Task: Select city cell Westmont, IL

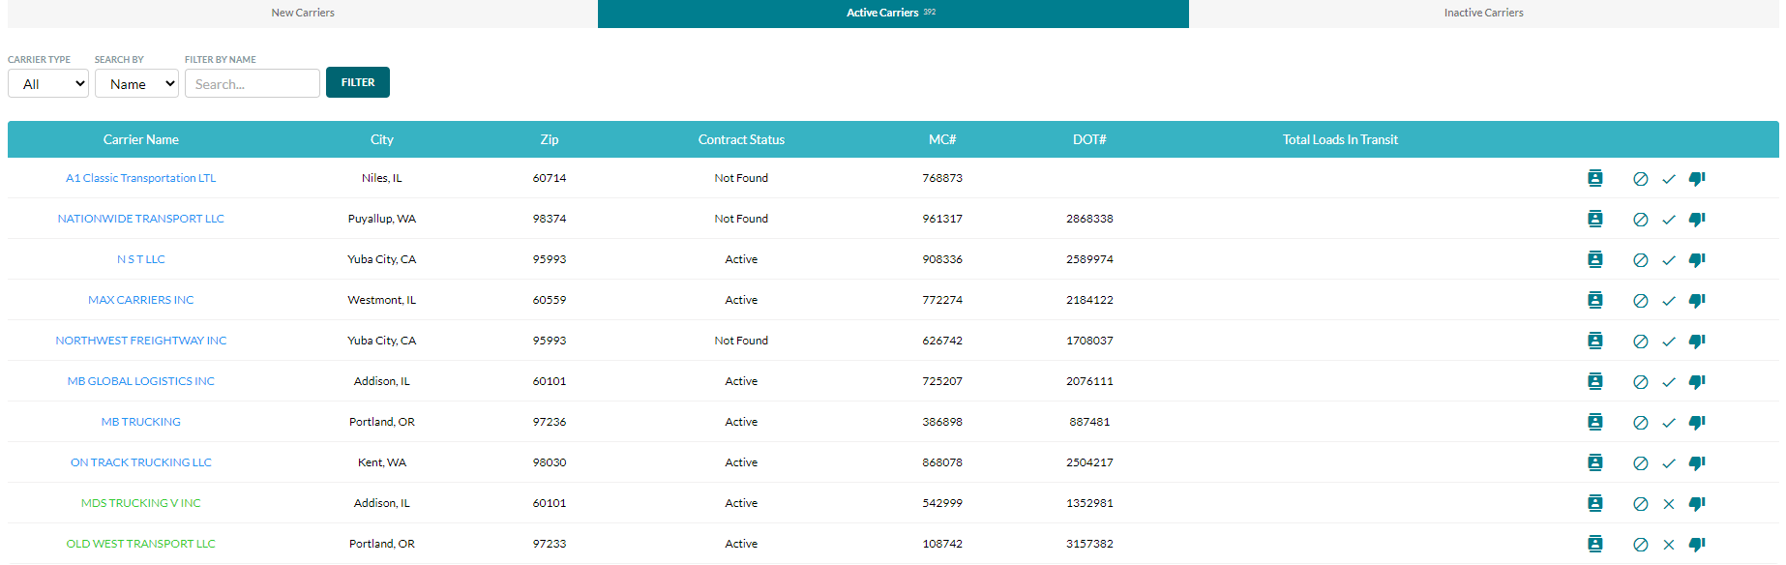Action: 382,300
